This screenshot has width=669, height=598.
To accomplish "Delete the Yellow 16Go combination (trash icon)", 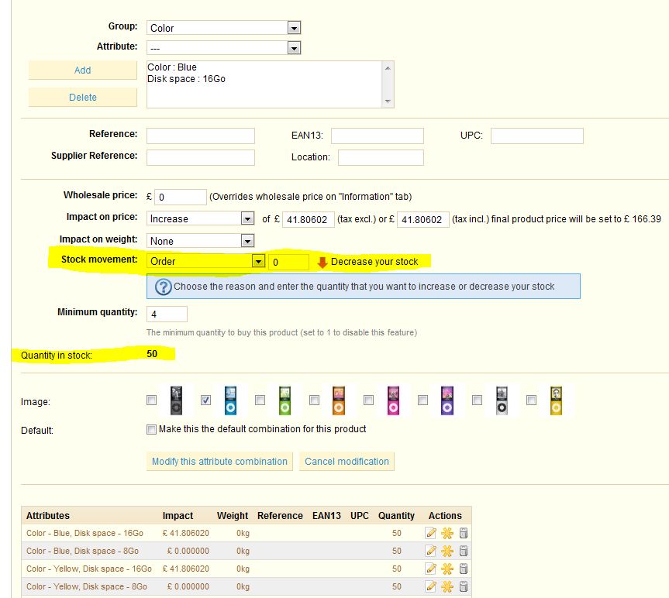I will click(464, 569).
